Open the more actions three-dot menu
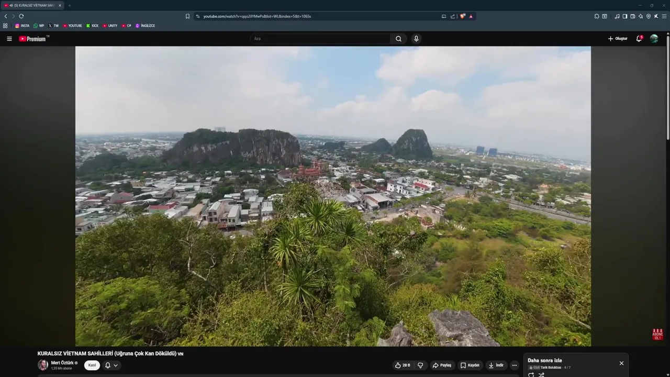Viewport: 670px width, 377px height. pos(515,365)
